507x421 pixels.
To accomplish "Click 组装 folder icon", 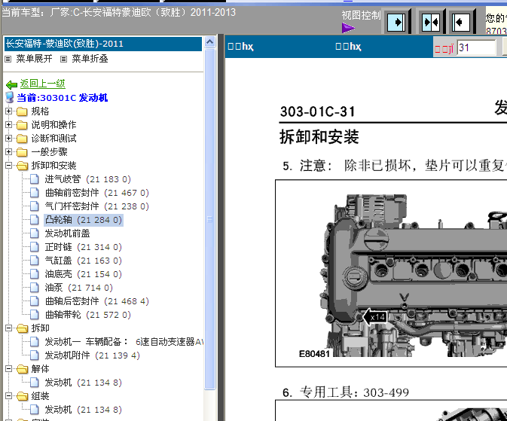I will pyautogui.click(x=23, y=396).
